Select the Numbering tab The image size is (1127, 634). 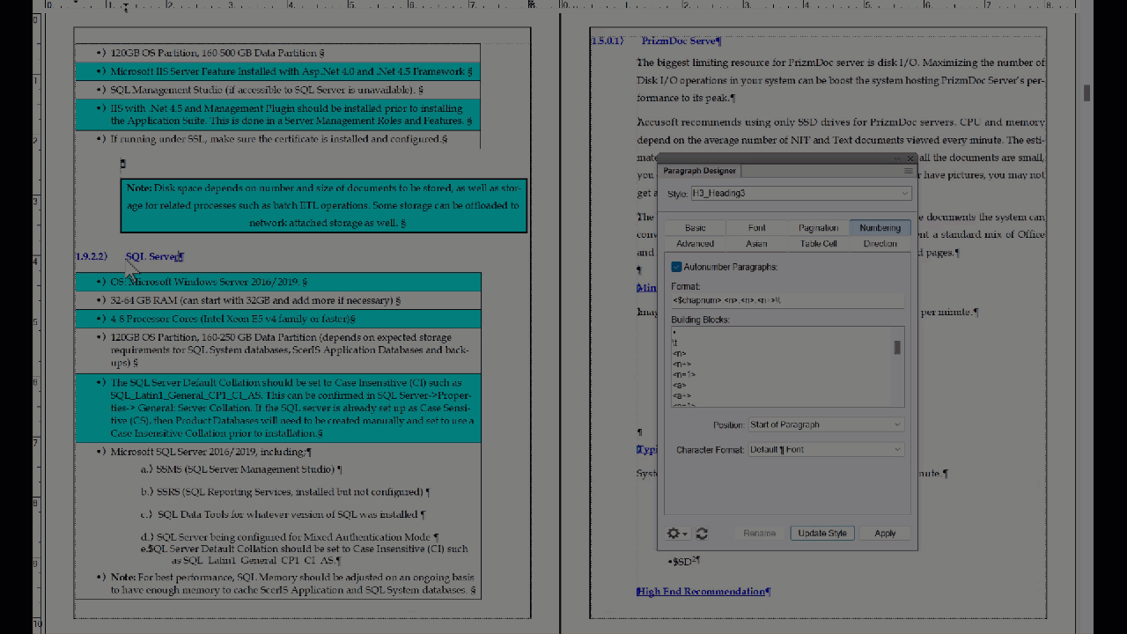tap(880, 228)
